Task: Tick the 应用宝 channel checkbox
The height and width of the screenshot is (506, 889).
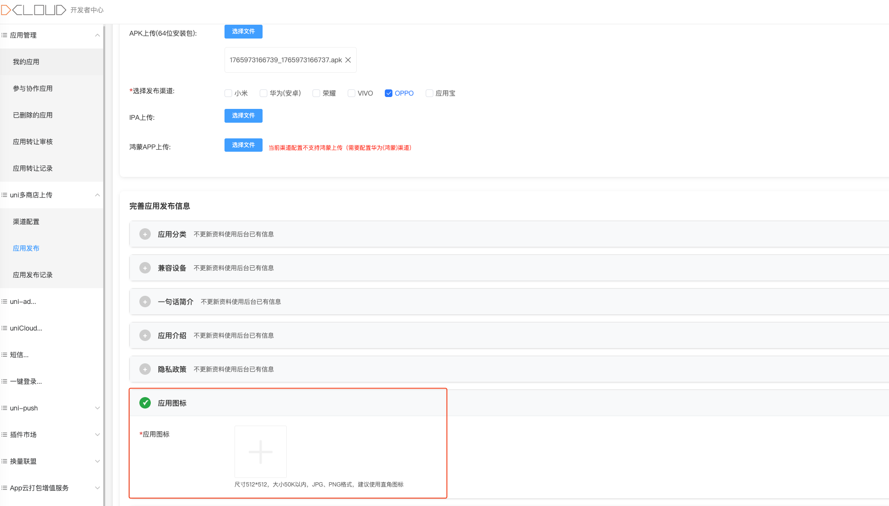Action: click(x=430, y=93)
